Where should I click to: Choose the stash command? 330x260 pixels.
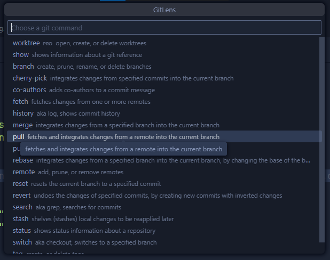pyautogui.click(x=21, y=219)
